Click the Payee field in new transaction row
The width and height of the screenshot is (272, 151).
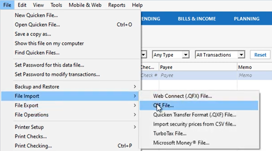tap(198, 75)
